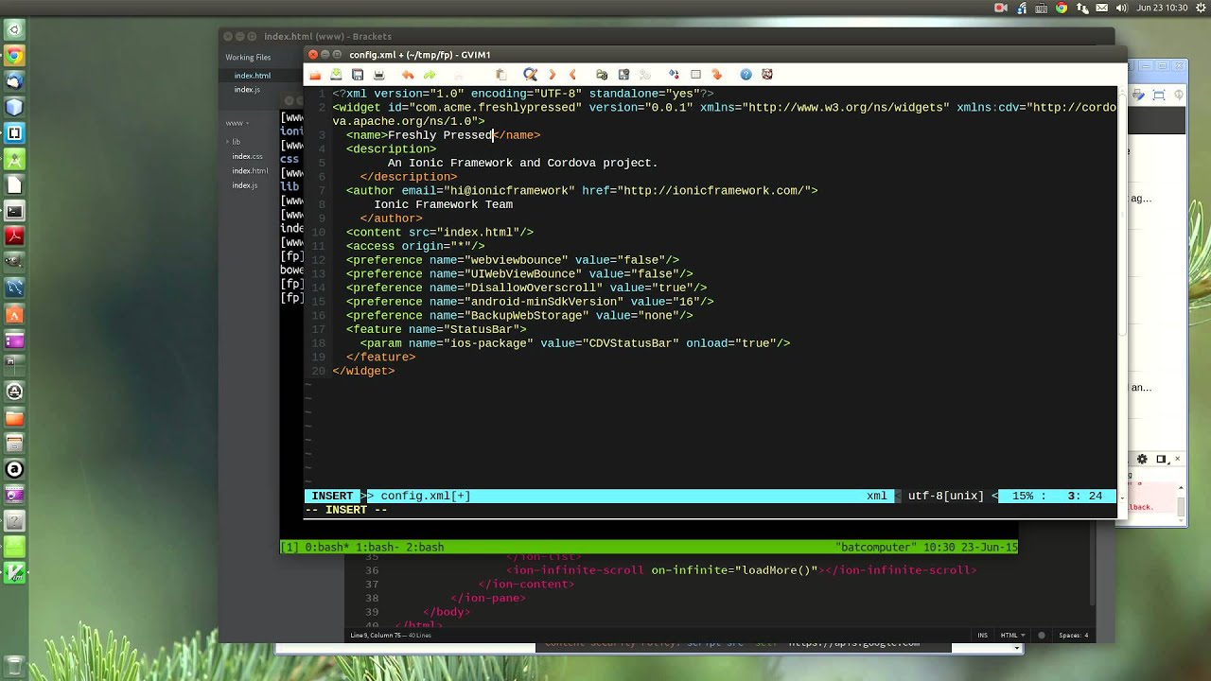Select index.html under Working Files in Brackets
This screenshot has height=681, width=1211.
tap(253, 76)
